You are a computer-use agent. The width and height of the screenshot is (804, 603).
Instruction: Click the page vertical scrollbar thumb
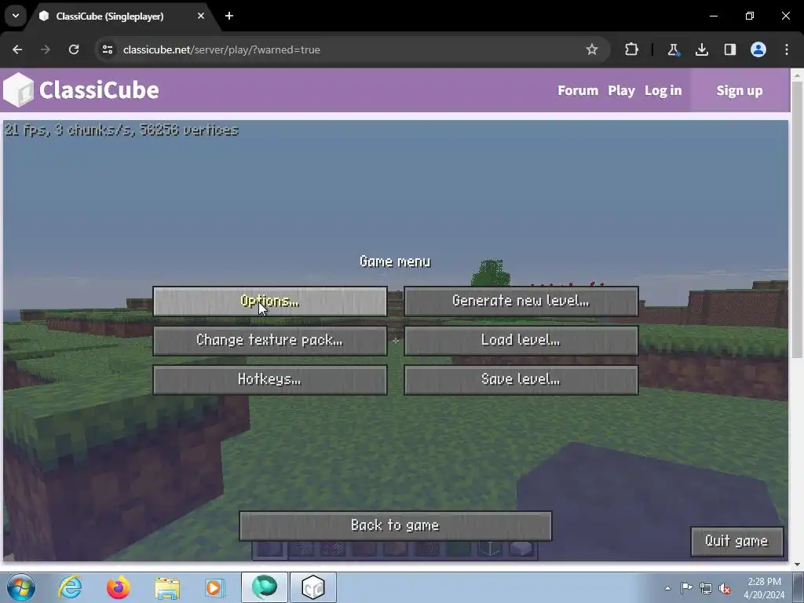[x=797, y=220]
